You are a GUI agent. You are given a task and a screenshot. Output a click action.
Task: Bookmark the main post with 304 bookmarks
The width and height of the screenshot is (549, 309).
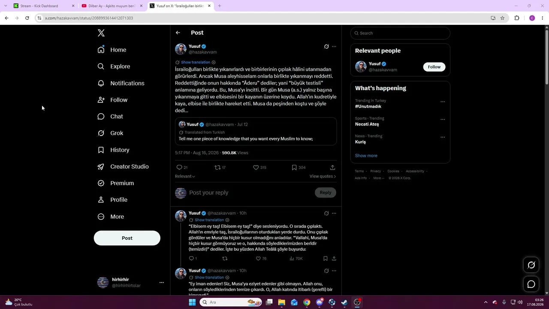point(294,167)
